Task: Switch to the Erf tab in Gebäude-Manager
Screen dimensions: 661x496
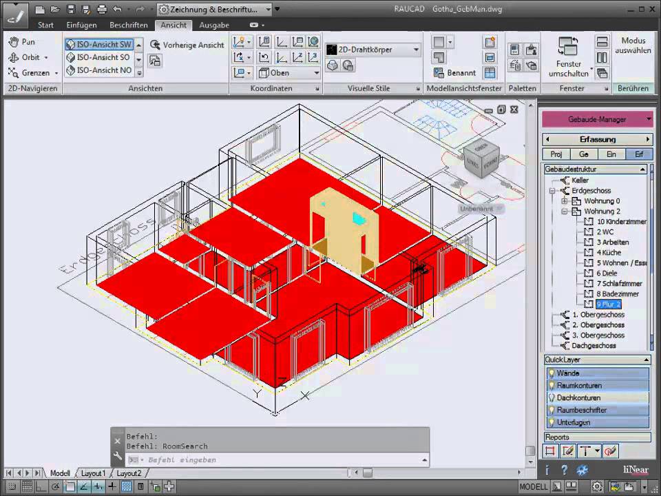Action: 639,154
